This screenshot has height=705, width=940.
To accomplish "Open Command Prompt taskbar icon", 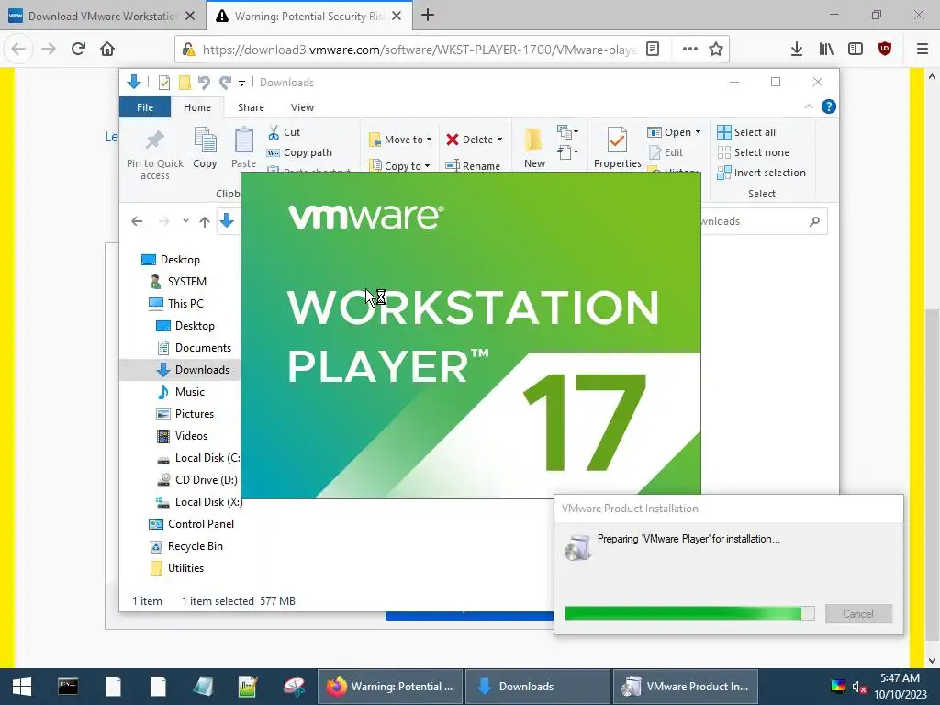I will click(68, 687).
